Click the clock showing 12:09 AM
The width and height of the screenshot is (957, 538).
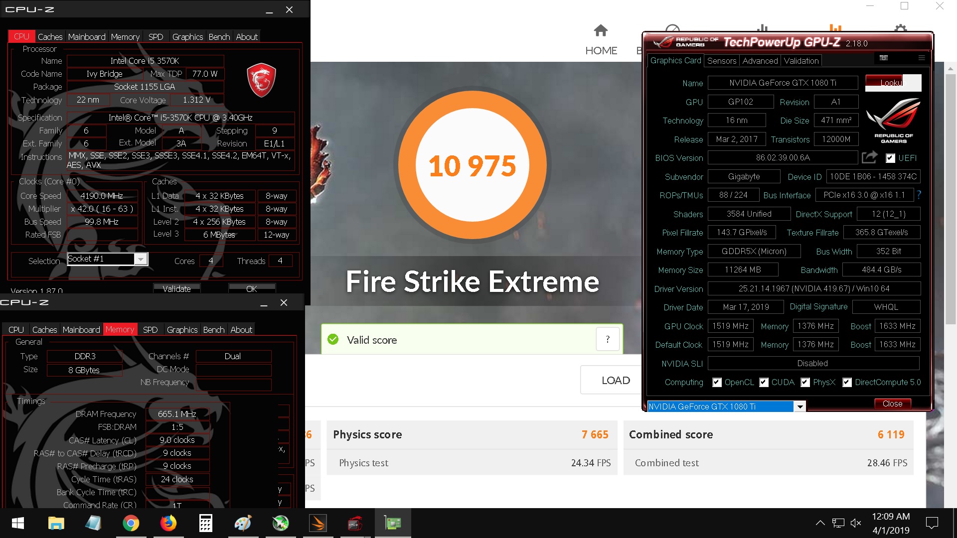[891, 517]
